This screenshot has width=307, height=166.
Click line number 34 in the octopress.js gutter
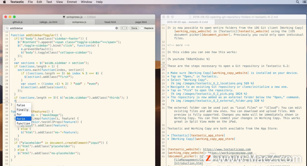7,101
